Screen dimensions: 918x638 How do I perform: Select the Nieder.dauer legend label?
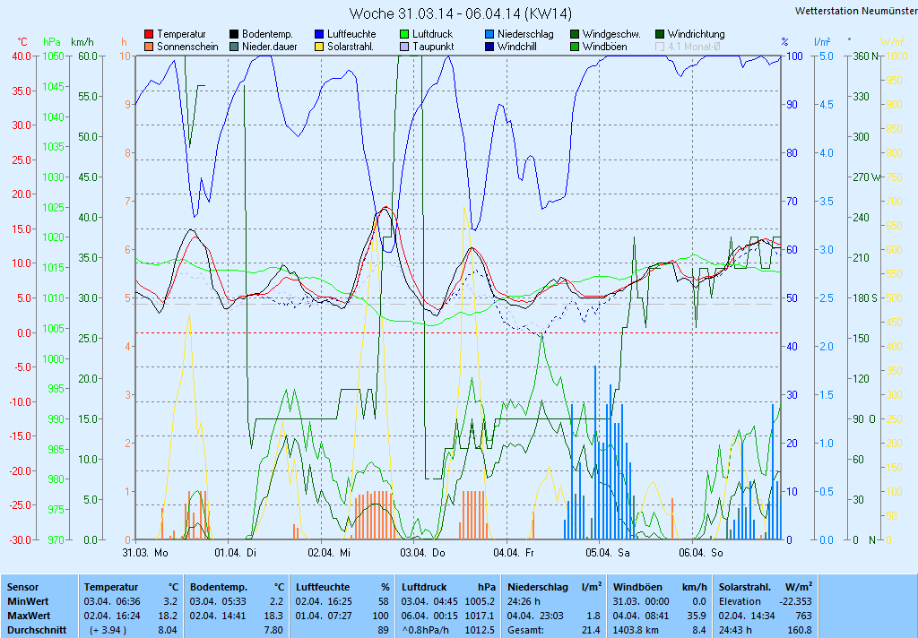coord(270,47)
